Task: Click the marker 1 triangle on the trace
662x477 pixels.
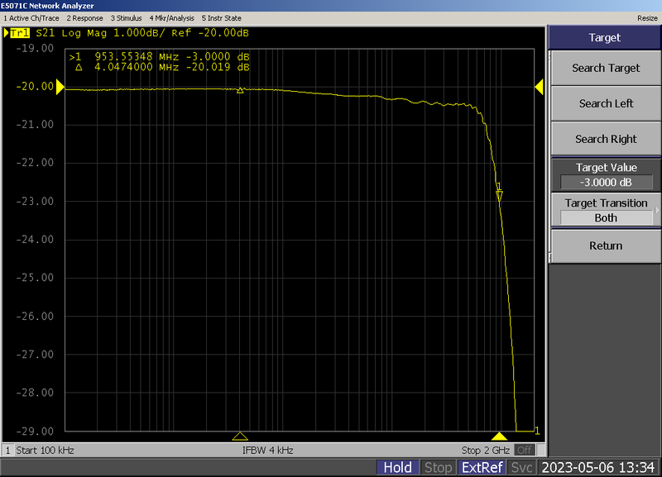Action: (499, 196)
